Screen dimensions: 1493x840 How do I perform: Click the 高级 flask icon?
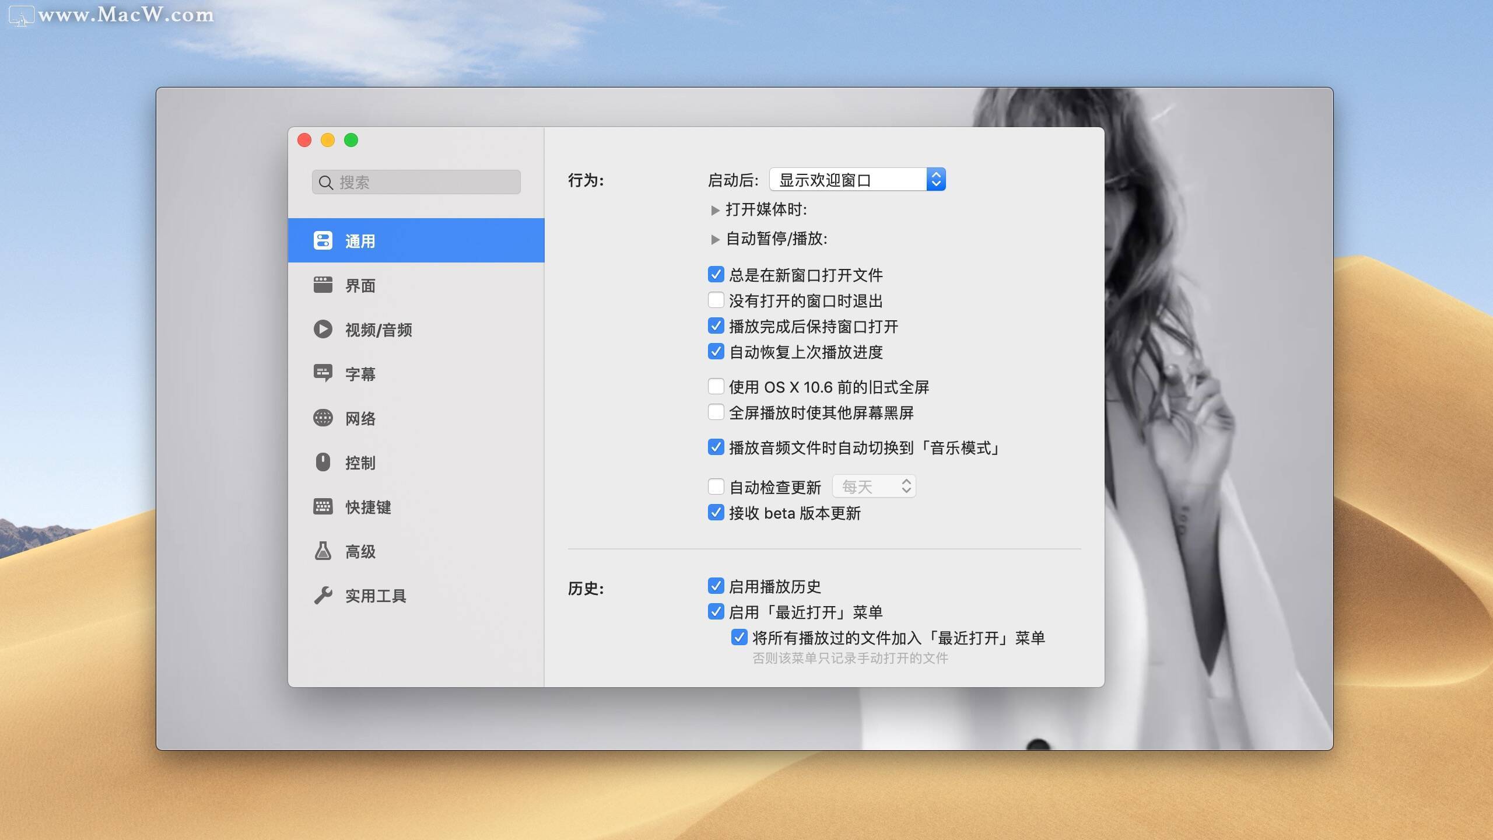323,551
